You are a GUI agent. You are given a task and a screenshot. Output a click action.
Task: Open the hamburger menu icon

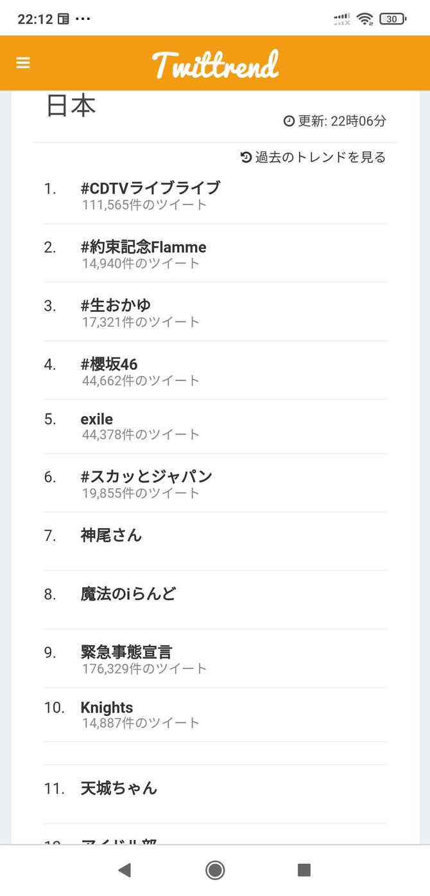click(x=23, y=63)
